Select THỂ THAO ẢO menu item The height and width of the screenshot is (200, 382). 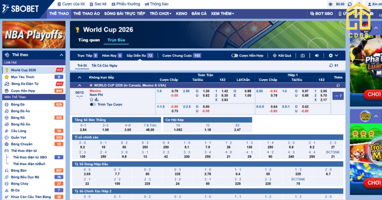point(87,14)
